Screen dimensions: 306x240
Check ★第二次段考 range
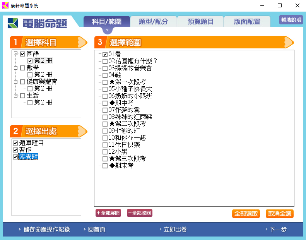tap(105, 124)
